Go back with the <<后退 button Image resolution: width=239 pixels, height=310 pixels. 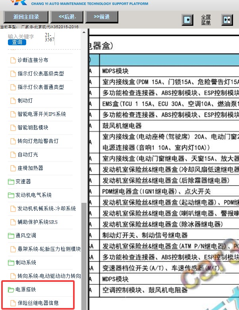pyautogui.click(x=67, y=17)
